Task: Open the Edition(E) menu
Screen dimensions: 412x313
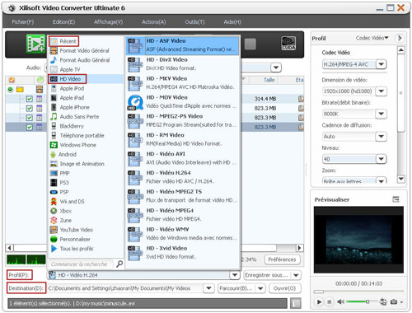Action: [x=63, y=22]
